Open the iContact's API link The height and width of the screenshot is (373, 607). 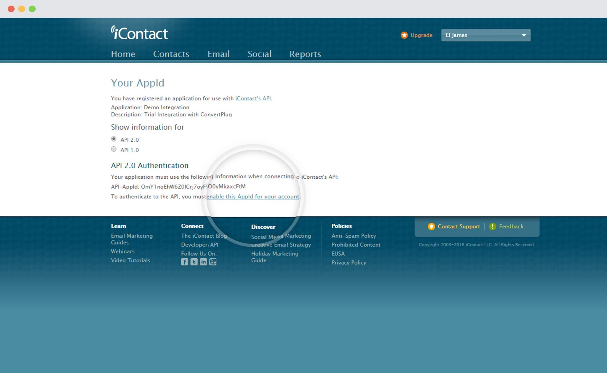click(253, 98)
